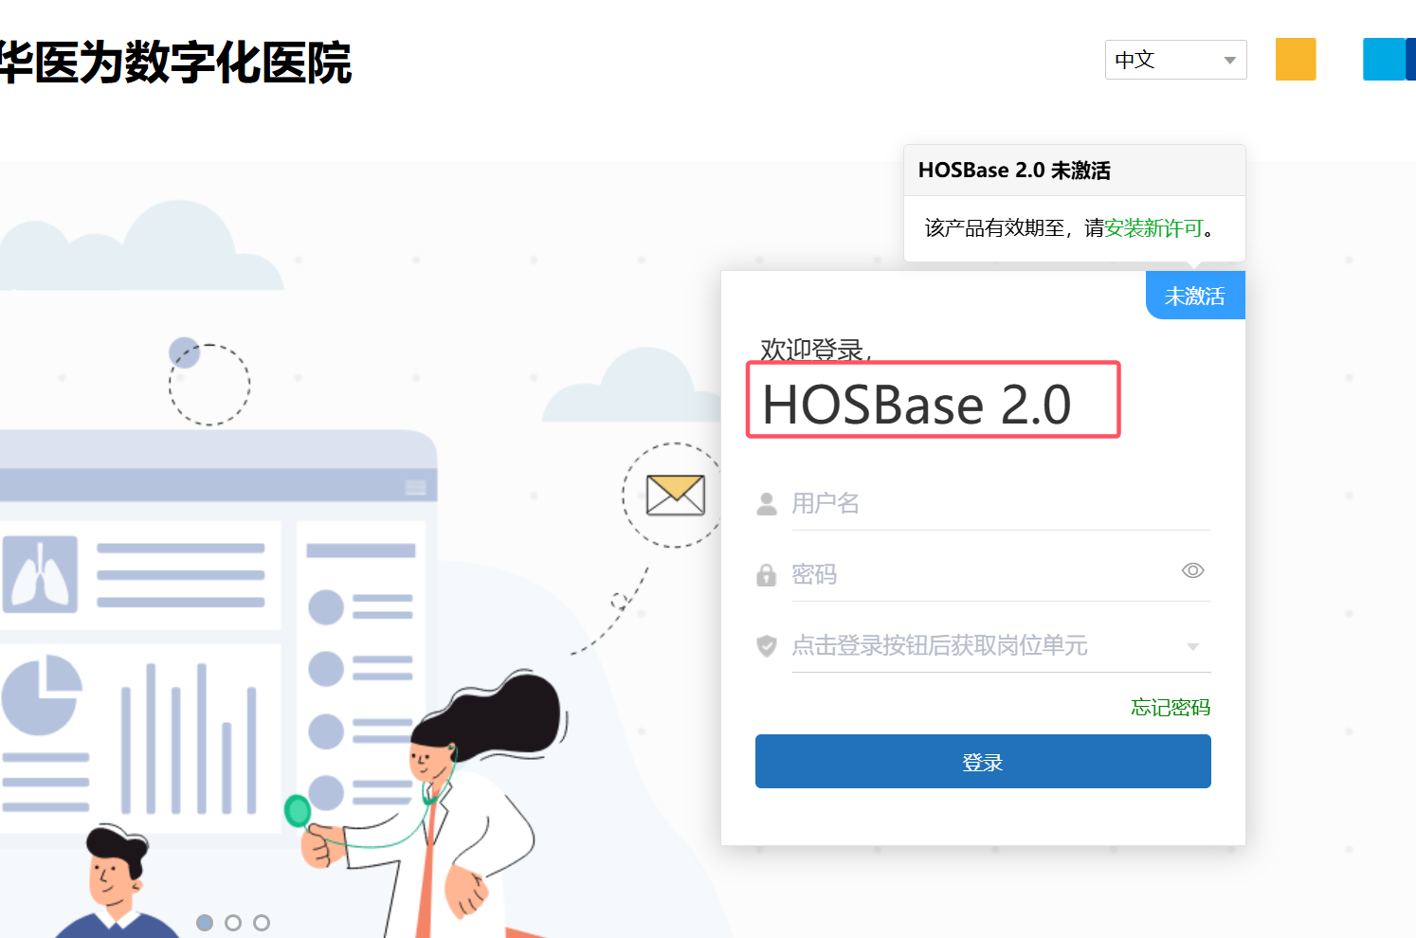Screen dimensions: 1416x938
Task: Click the 未激活 status tab
Action: (1195, 296)
